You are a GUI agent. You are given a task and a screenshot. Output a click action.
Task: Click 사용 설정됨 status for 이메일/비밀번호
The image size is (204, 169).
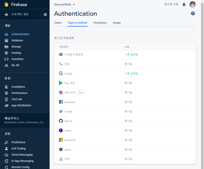click(131, 54)
